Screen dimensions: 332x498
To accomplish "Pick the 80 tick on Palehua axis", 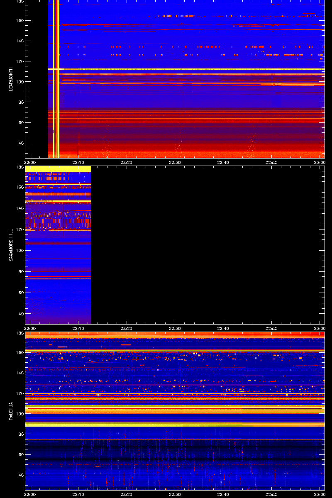I will 21,434.
